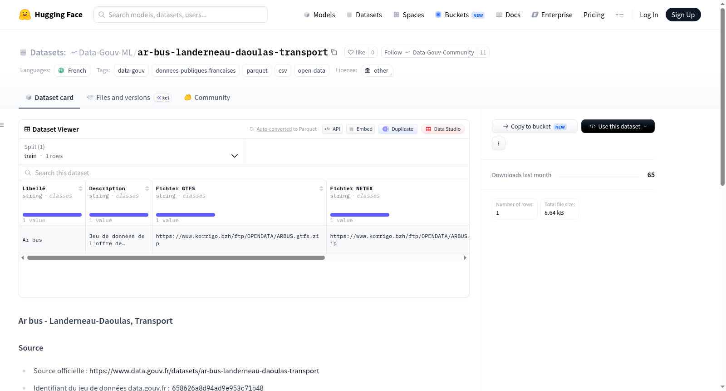Screen dimensions: 726x391
Task: Open Data Studio
Action: click(x=443, y=129)
